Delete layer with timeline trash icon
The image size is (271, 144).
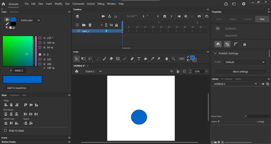tap(90, 25)
